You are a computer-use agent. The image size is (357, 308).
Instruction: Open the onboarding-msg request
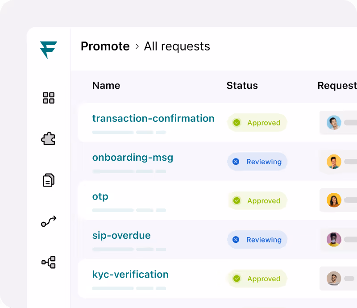[133, 158]
